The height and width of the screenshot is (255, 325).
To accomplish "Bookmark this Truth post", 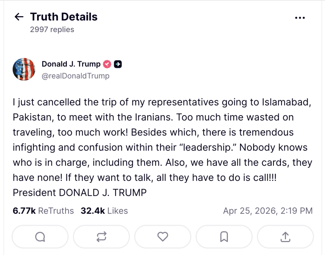I will click(224, 237).
